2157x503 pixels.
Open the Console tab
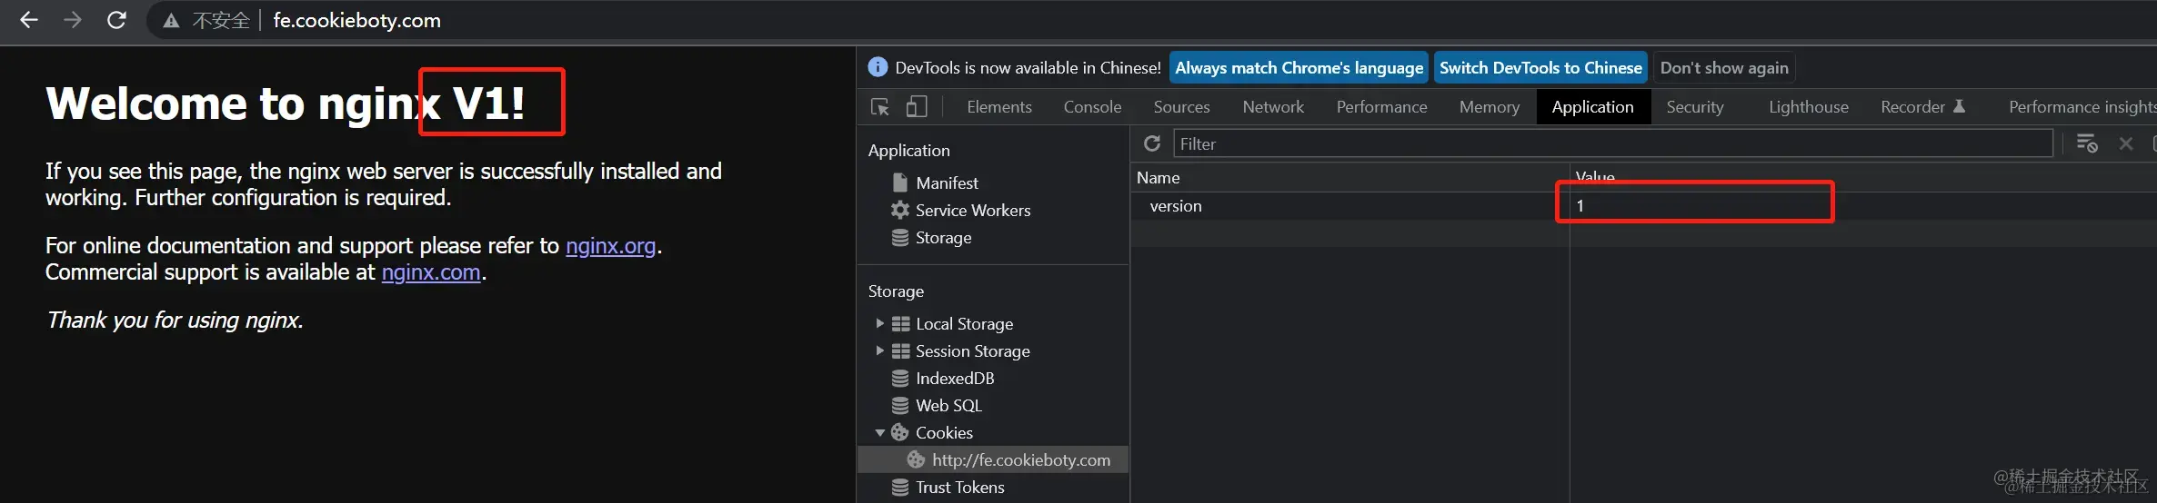point(1092,107)
